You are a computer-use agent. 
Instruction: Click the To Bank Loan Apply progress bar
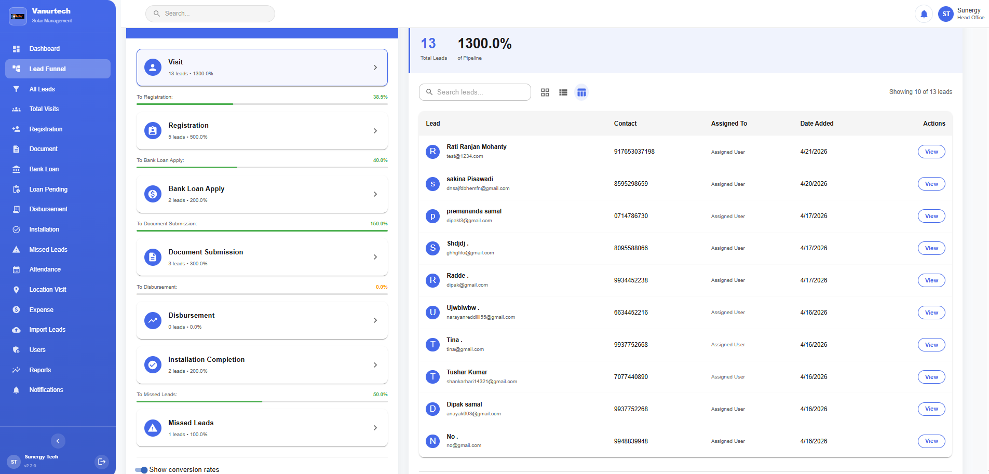coord(262,167)
